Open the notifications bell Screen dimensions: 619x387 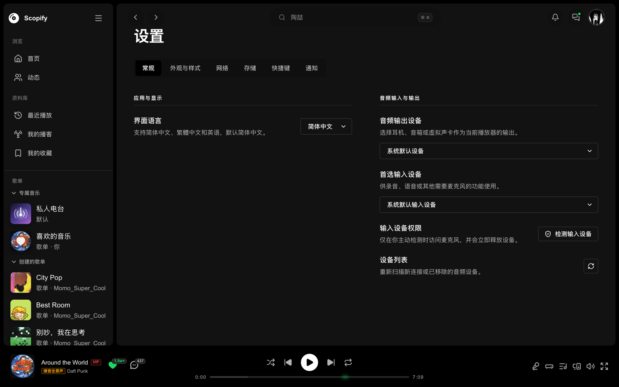tap(555, 17)
